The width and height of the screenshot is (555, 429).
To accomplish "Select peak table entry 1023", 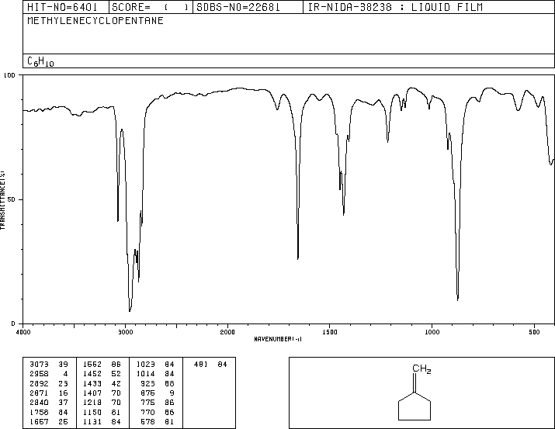I will tap(146, 365).
